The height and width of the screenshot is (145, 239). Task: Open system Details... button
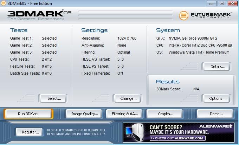point(216,67)
